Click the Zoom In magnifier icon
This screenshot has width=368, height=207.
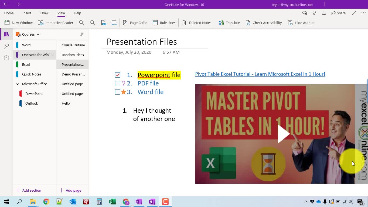[x=93, y=23]
